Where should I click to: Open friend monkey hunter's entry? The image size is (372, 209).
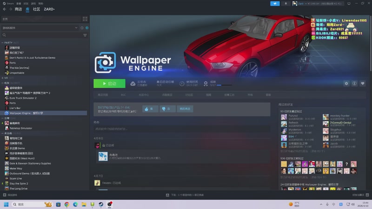[x=340, y=117]
